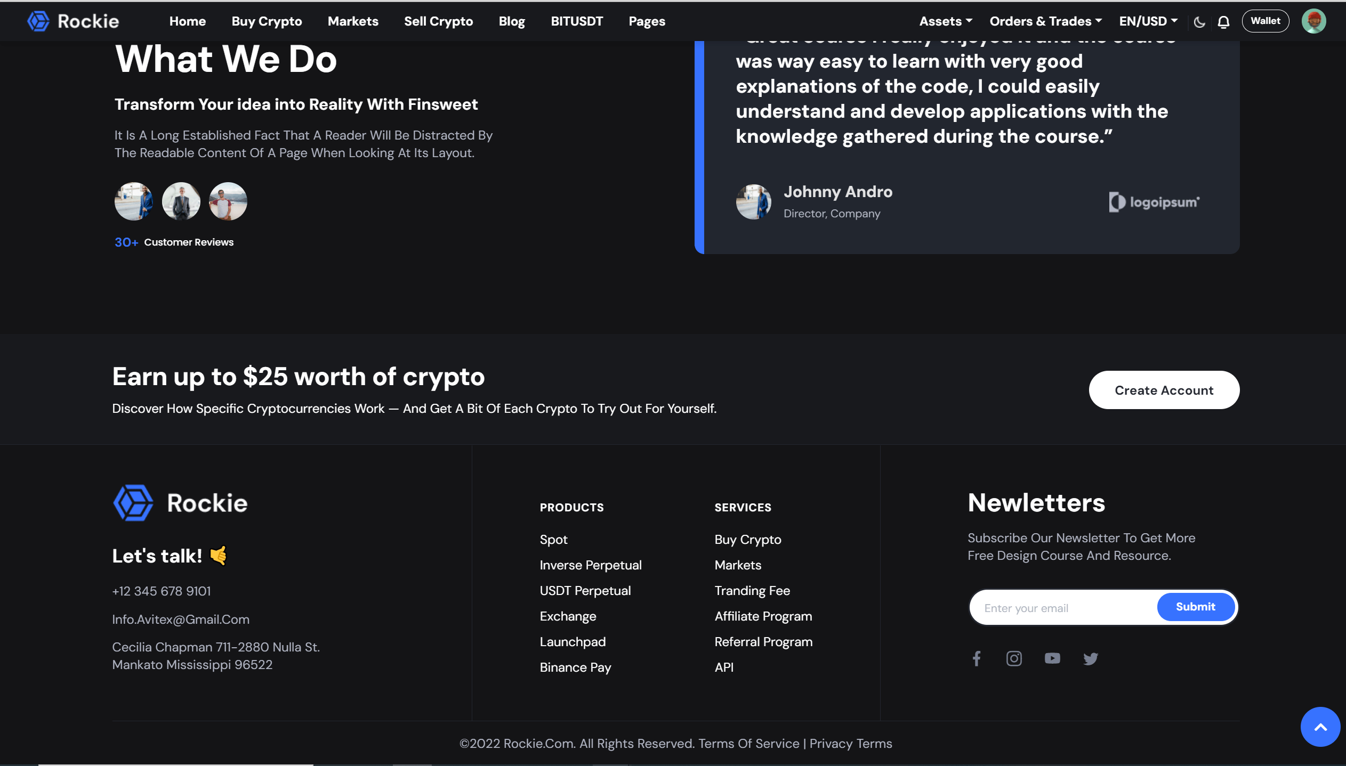The width and height of the screenshot is (1346, 766).
Task: Click Submit newsletter button
Action: click(1195, 607)
